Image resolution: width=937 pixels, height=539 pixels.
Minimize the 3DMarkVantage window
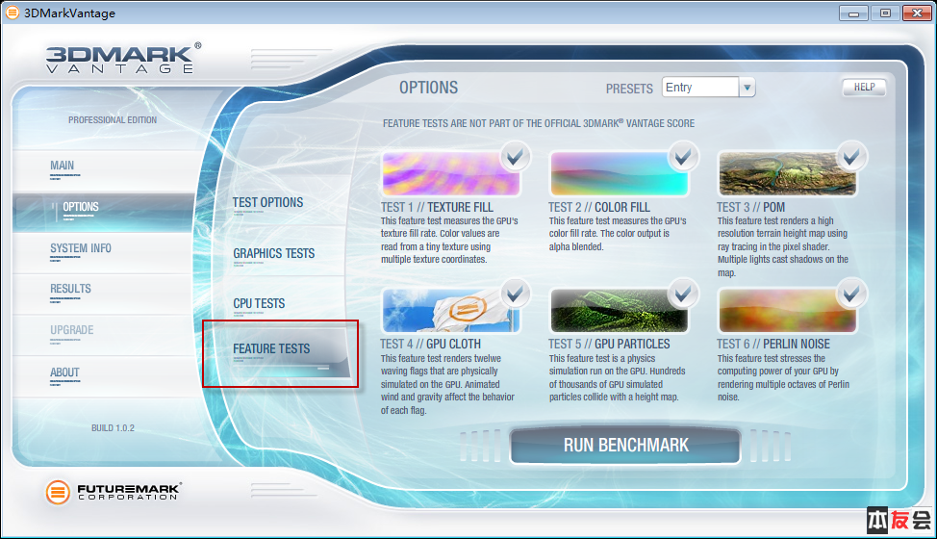853,13
